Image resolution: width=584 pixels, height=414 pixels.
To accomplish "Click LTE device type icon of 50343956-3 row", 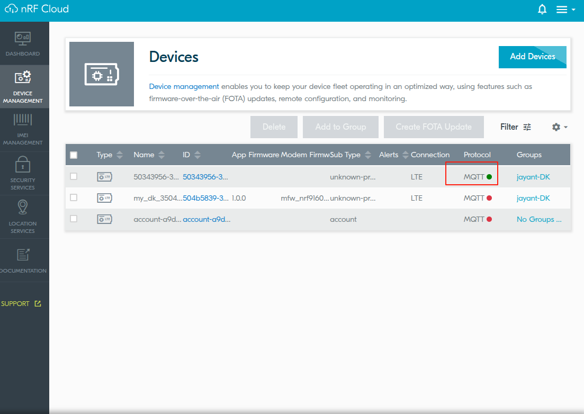I will click(x=105, y=177).
